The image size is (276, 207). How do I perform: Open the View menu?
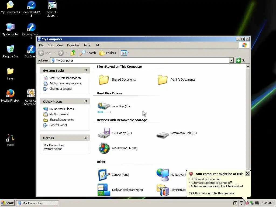pos(60,45)
